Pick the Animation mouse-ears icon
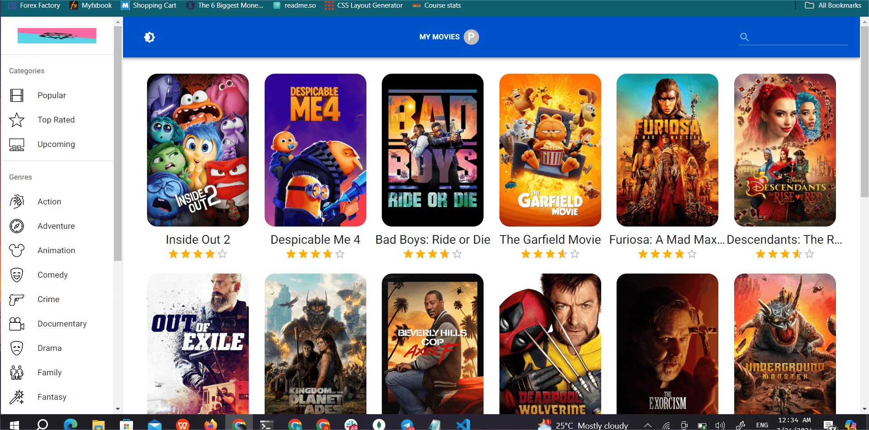This screenshot has height=430, width=869. (17, 250)
